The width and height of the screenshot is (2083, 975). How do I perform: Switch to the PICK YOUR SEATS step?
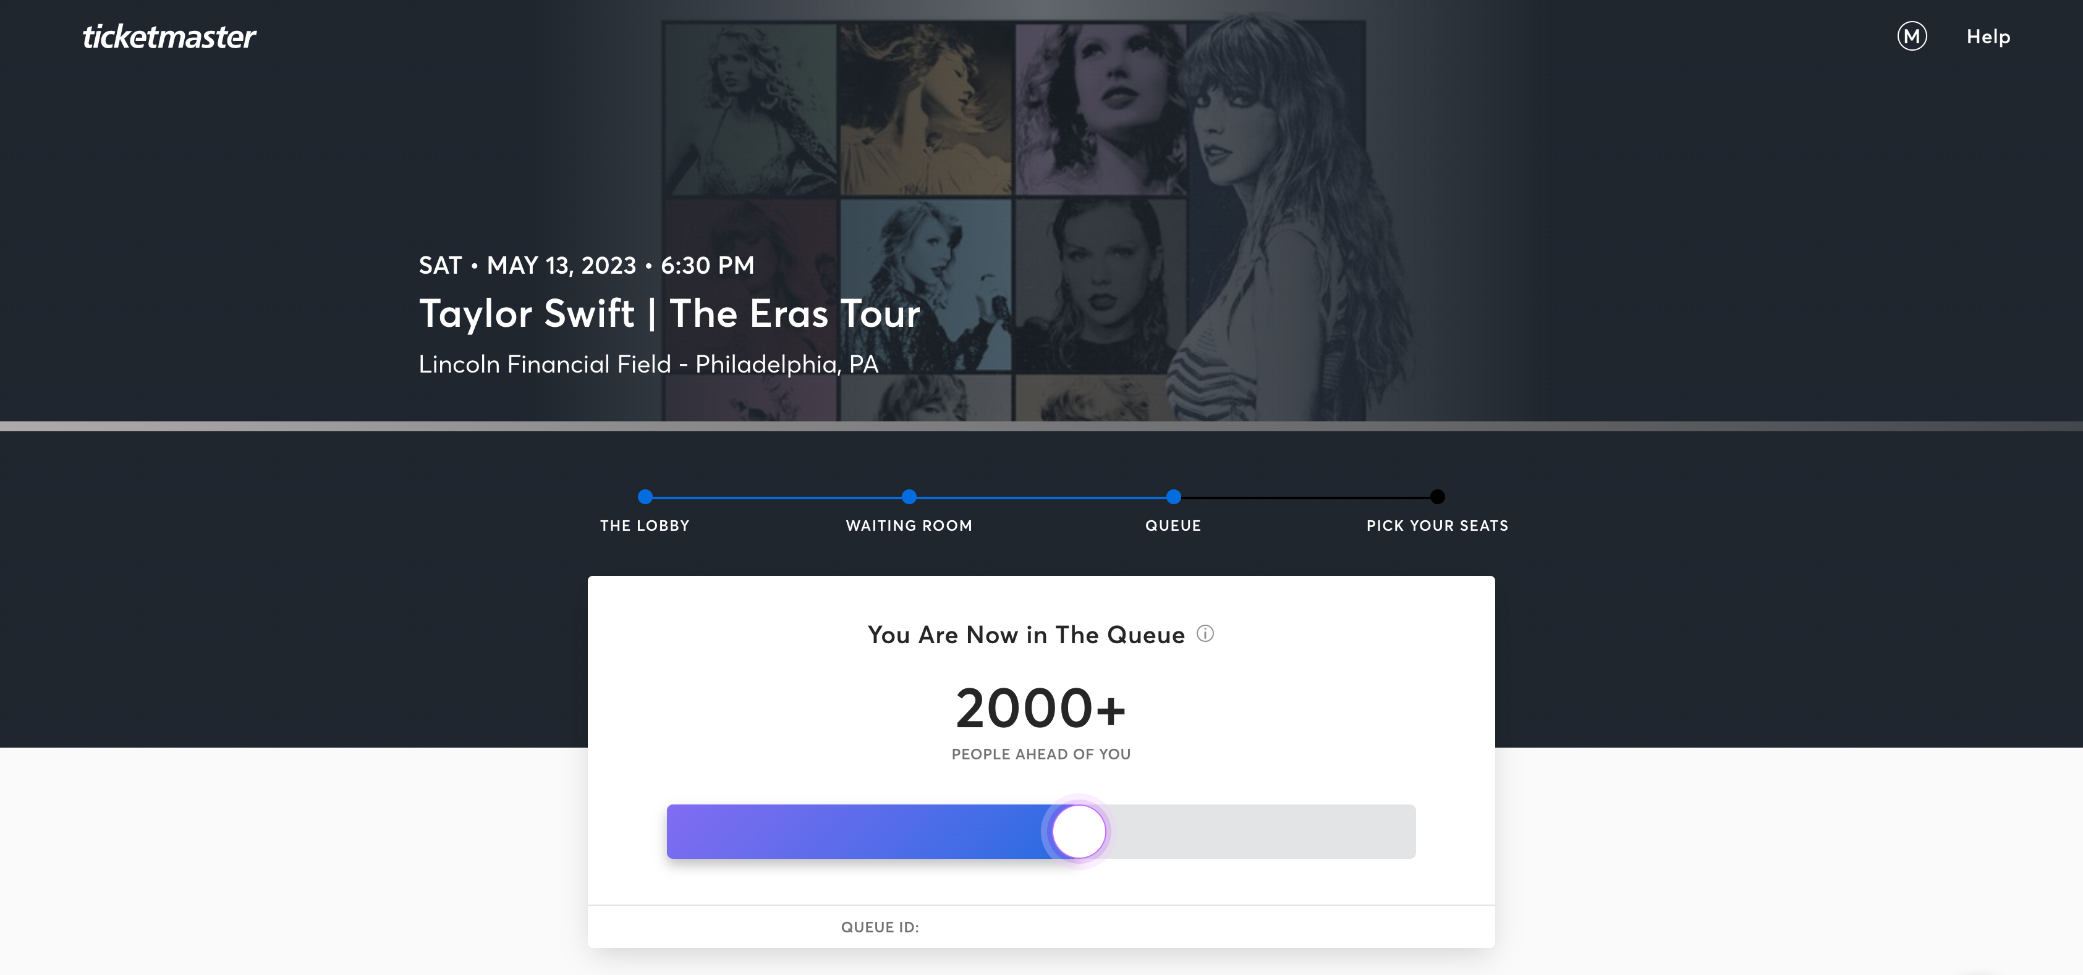click(x=1437, y=525)
